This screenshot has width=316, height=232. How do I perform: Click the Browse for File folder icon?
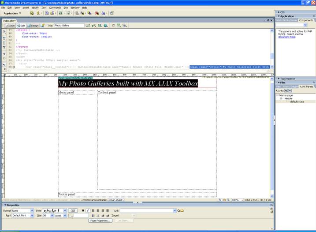click(x=182, y=211)
